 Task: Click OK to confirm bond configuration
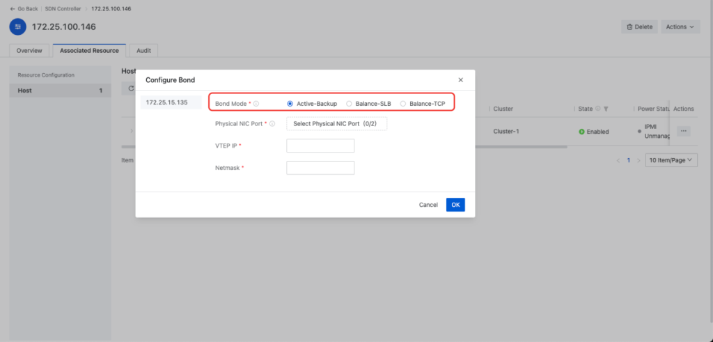(x=455, y=205)
